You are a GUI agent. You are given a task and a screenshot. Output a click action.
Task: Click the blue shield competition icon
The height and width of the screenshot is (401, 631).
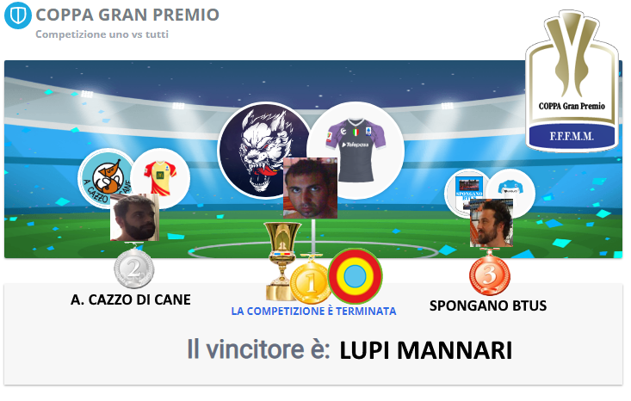[18, 15]
